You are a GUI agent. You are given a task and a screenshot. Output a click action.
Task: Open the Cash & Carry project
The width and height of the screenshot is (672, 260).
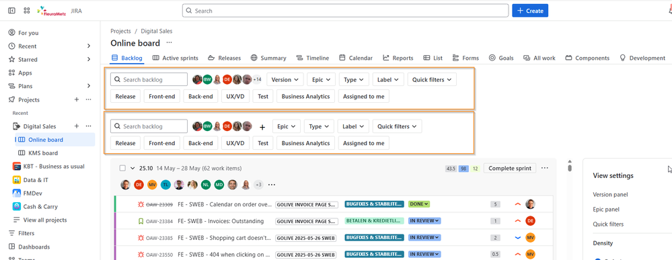[40, 206]
